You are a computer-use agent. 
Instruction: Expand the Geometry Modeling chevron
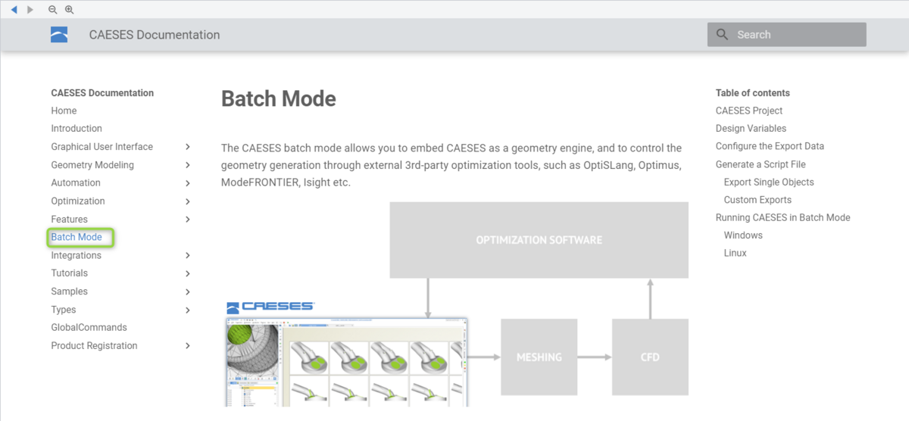point(187,165)
